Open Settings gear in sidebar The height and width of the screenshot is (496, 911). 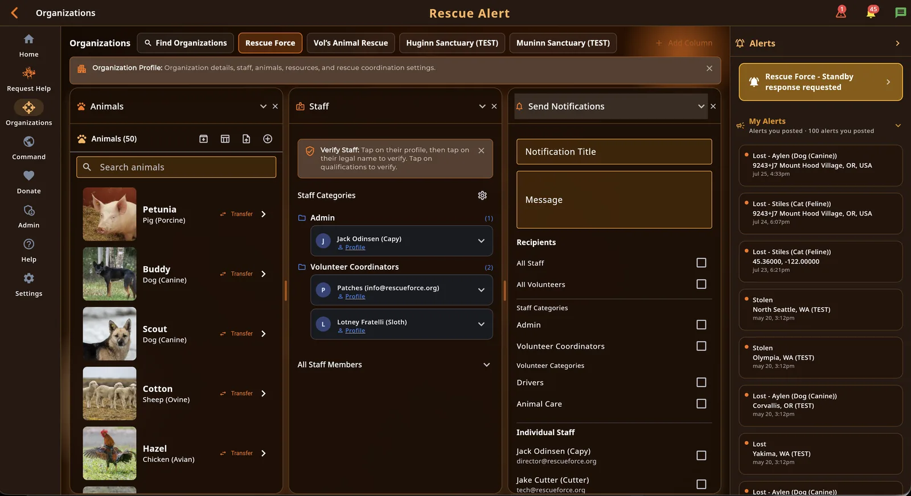pos(28,278)
